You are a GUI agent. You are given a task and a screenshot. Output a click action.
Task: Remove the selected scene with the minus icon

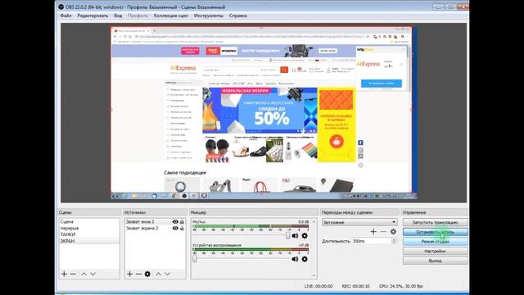[x=73, y=274]
